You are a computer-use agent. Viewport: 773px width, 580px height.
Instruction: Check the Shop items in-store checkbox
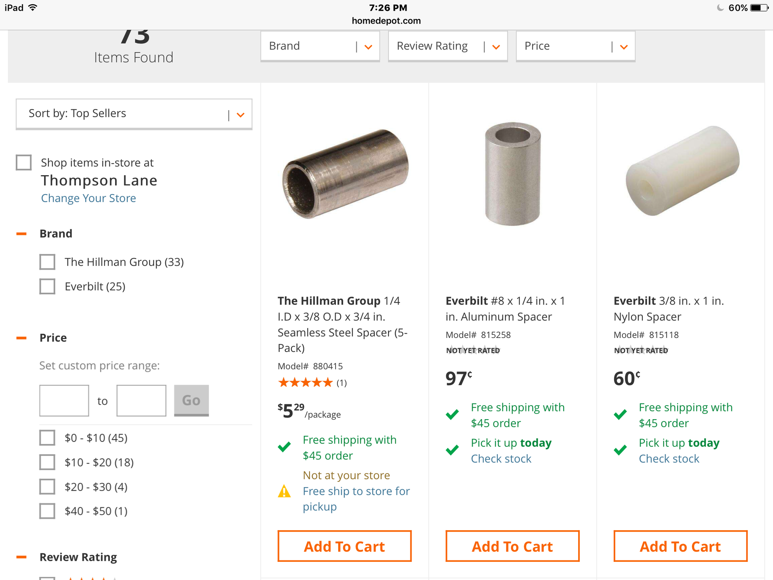[24, 163]
